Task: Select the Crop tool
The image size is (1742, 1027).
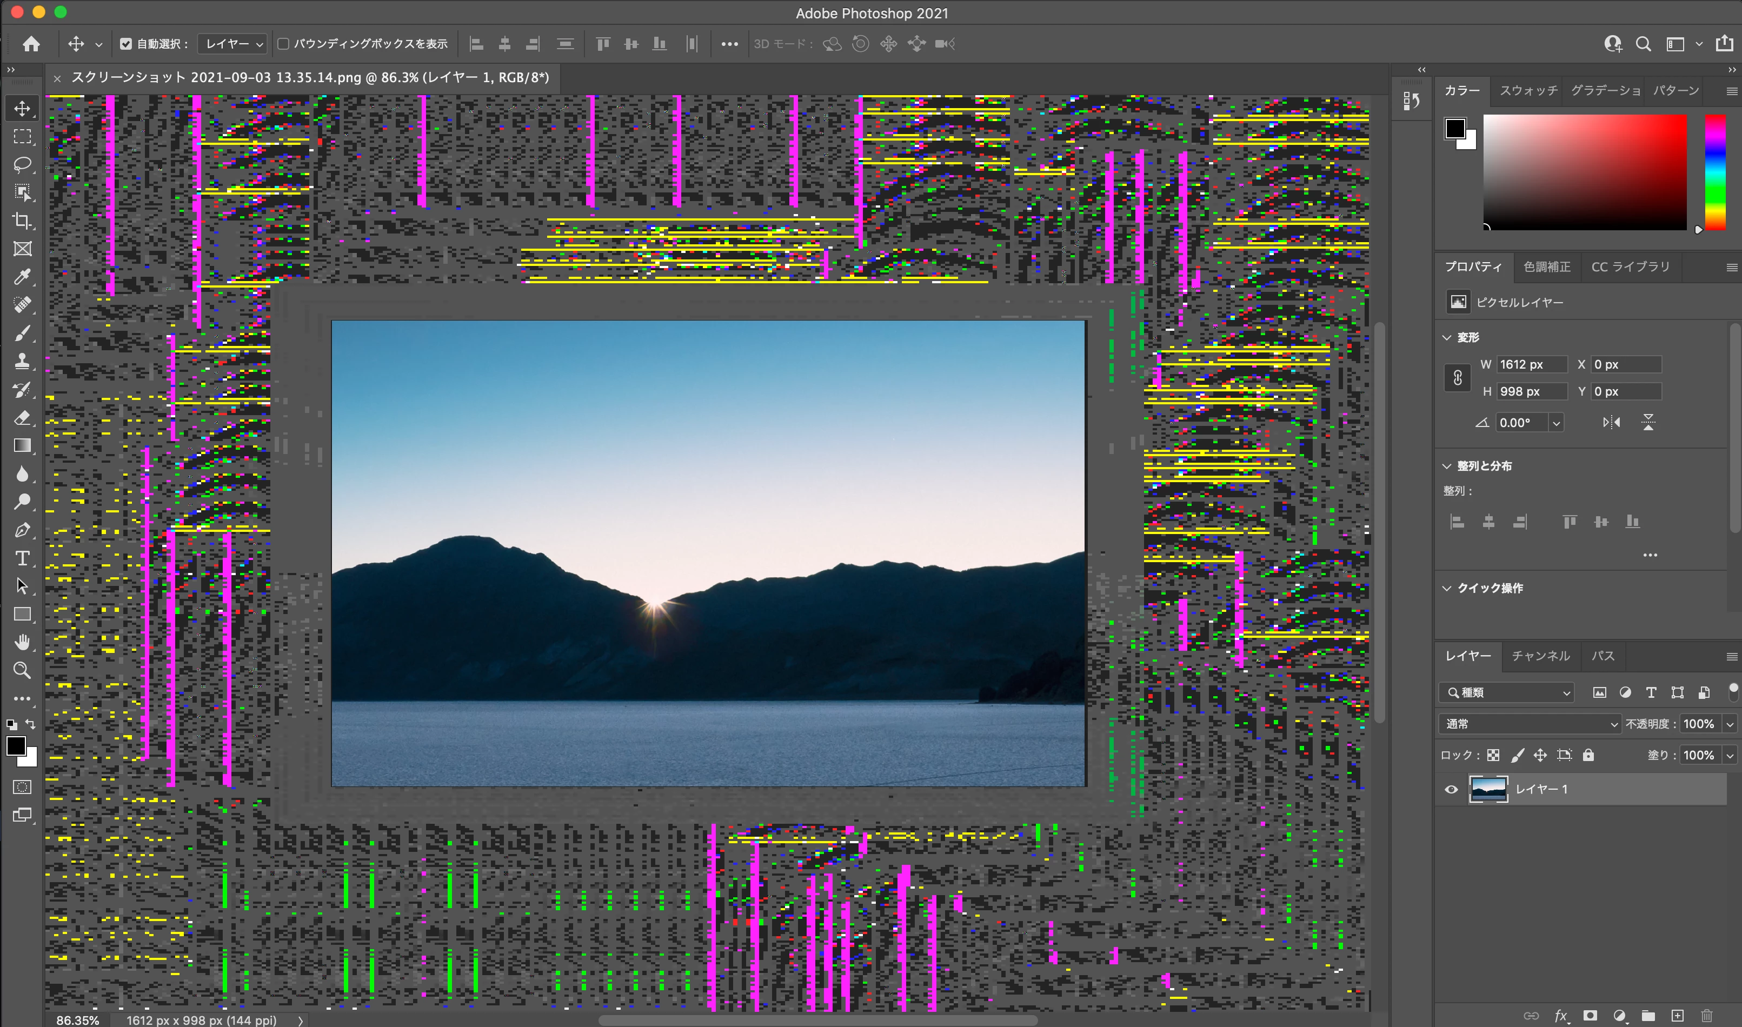Action: 22,221
